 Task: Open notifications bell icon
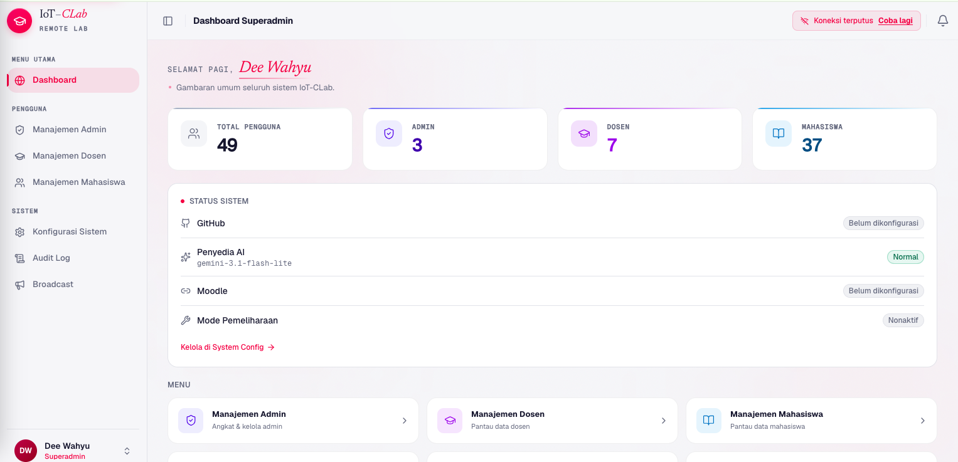pos(942,21)
